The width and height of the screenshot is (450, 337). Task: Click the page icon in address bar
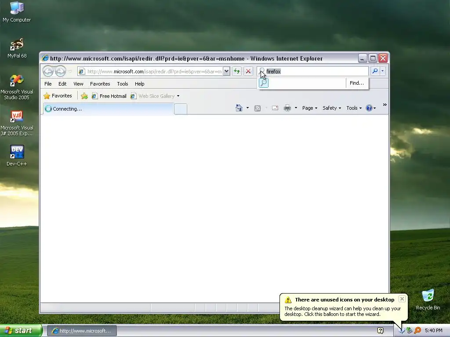(82, 72)
